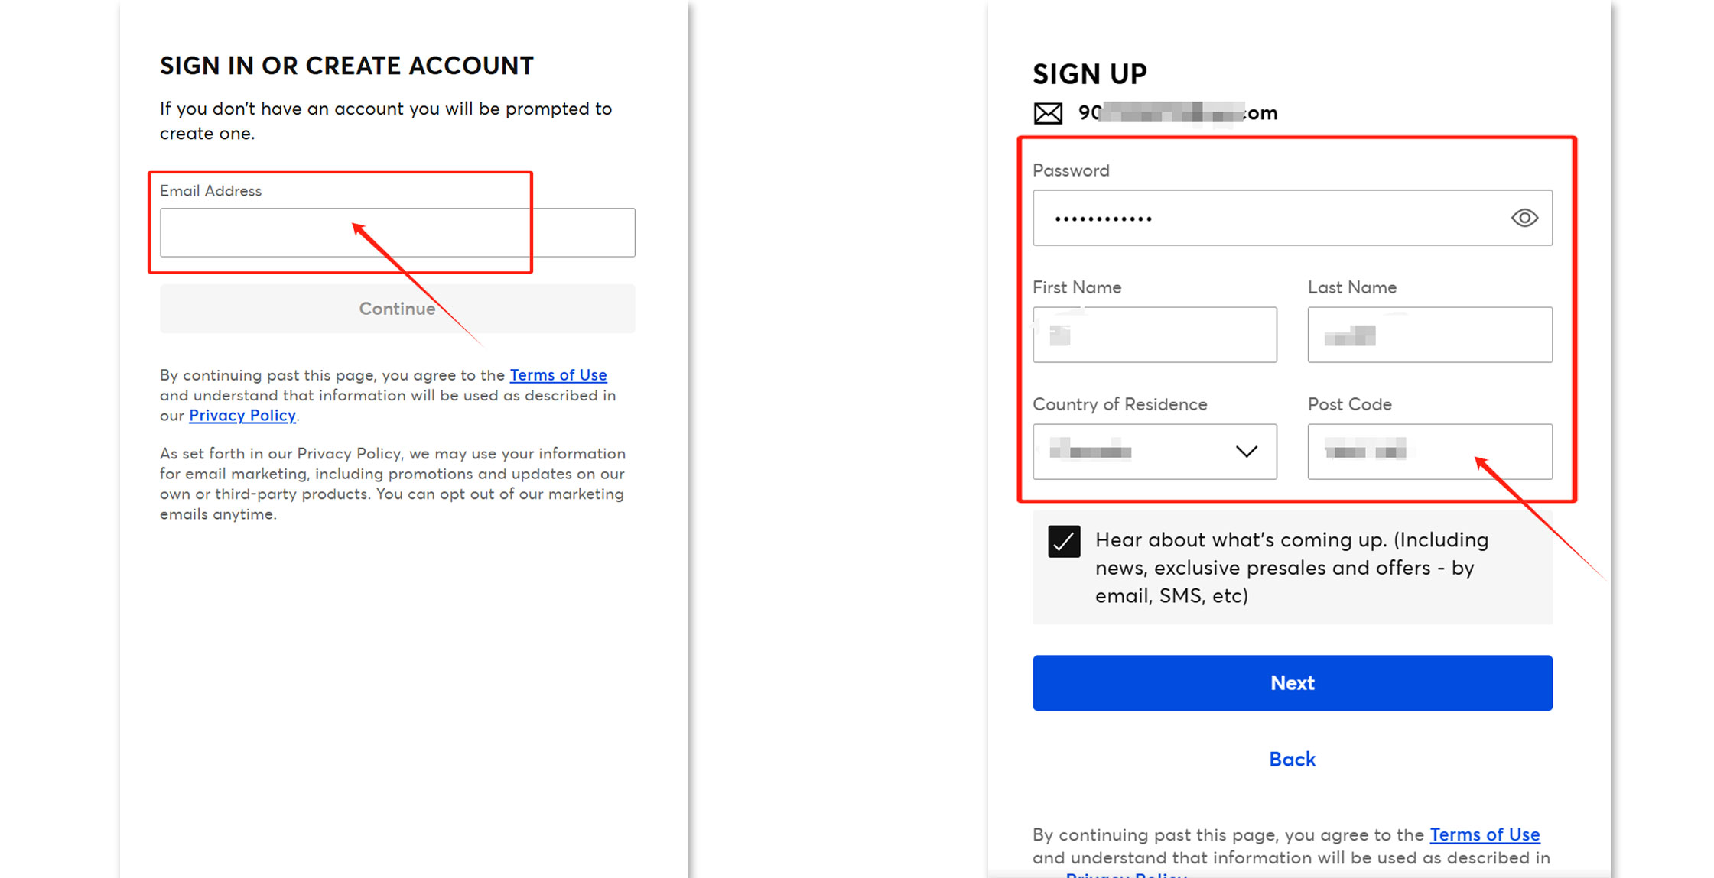Click the 'Hear about what's coming up' label text
Screen dimensions: 1714x878
(x=1292, y=568)
